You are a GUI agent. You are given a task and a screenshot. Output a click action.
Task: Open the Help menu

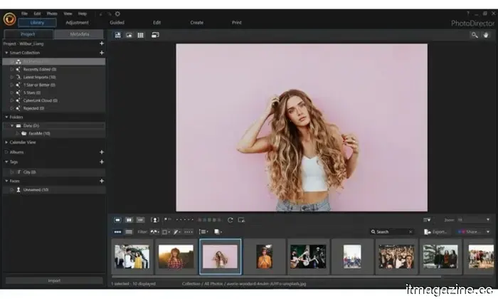83,14
